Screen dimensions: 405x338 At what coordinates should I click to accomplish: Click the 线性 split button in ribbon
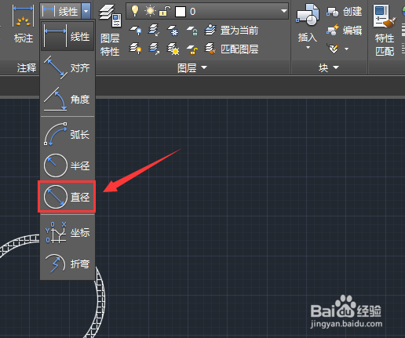60,11
